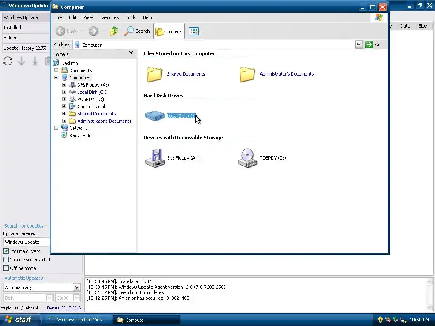Click the Back arrow toolbar icon
The width and height of the screenshot is (435, 326).
click(x=60, y=31)
